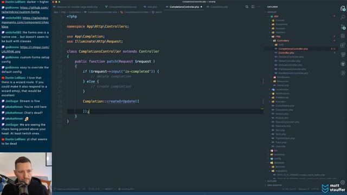Click Spaces: 4 indentation in status bar
The image size is (347, 195).
pos(304,189)
